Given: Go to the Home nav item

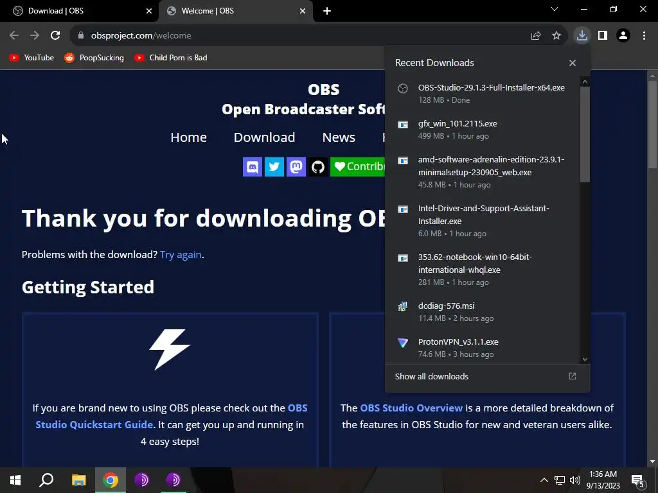Looking at the screenshot, I should 188,137.
